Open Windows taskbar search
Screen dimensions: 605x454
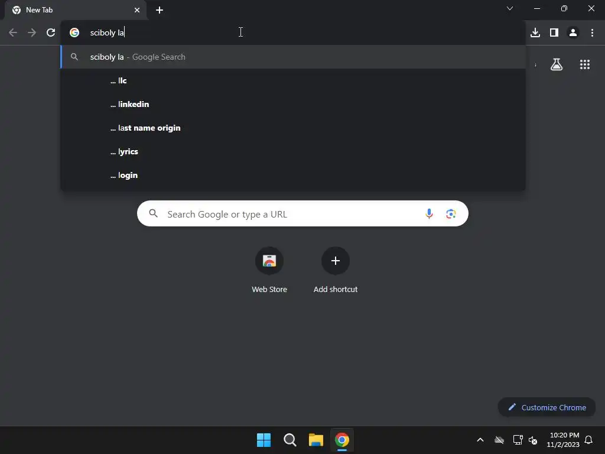290,440
